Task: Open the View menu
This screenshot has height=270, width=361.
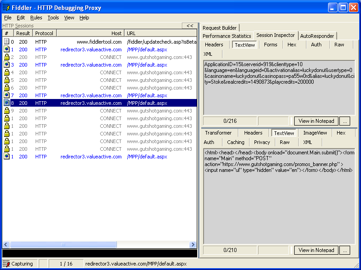Action: (x=69, y=18)
